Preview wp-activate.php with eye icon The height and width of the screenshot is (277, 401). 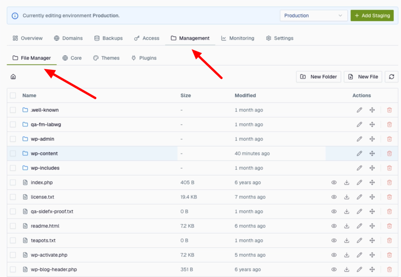pyautogui.click(x=334, y=255)
